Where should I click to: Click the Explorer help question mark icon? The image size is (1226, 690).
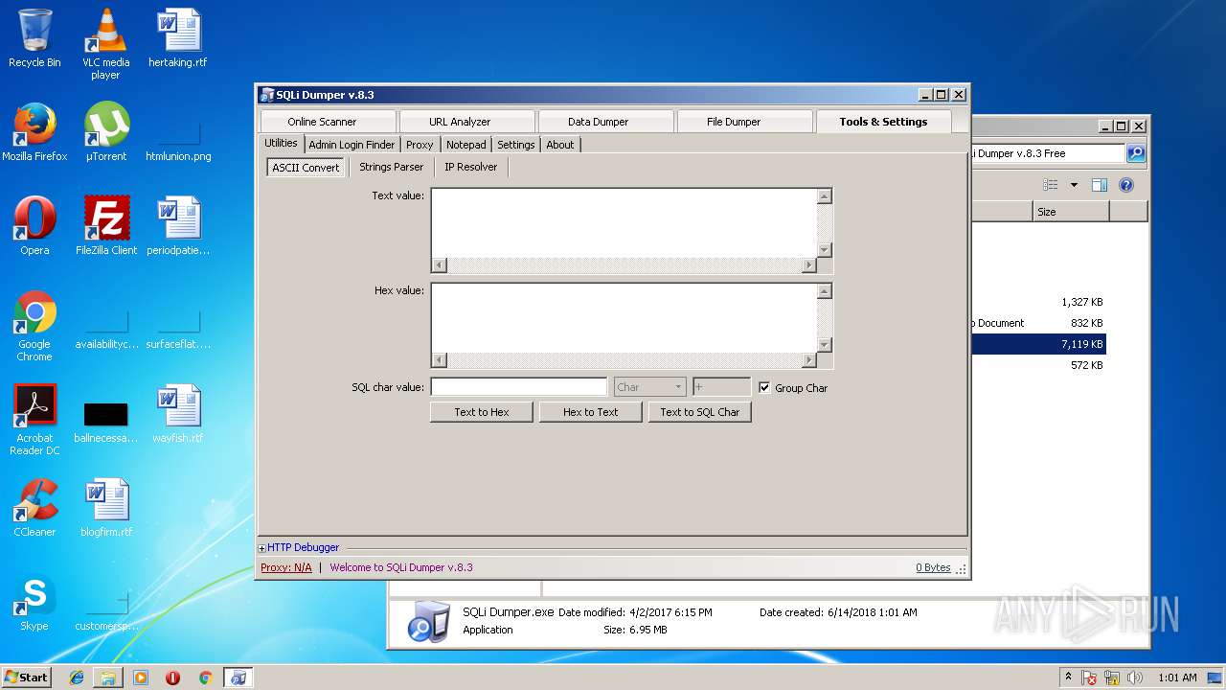point(1126,185)
